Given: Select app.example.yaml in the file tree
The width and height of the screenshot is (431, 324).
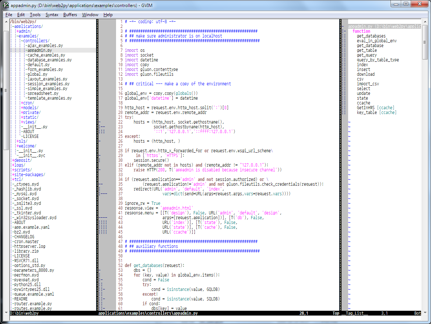Looking at the screenshot, I should [32, 227].
